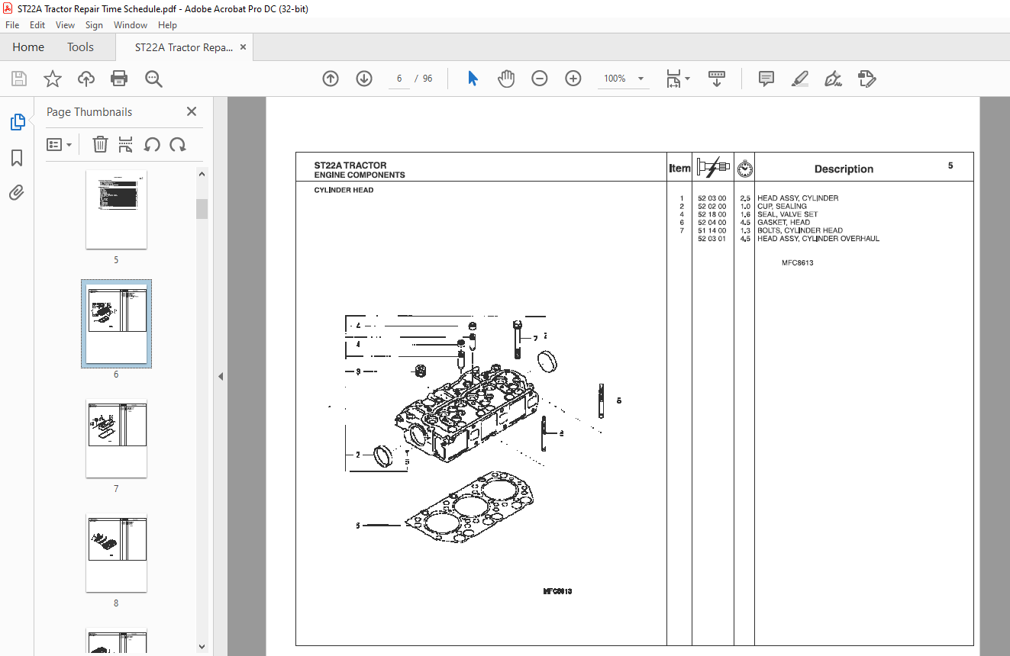1010x656 pixels.
Task: Go to next page arrow
Action: (x=364, y=79)
